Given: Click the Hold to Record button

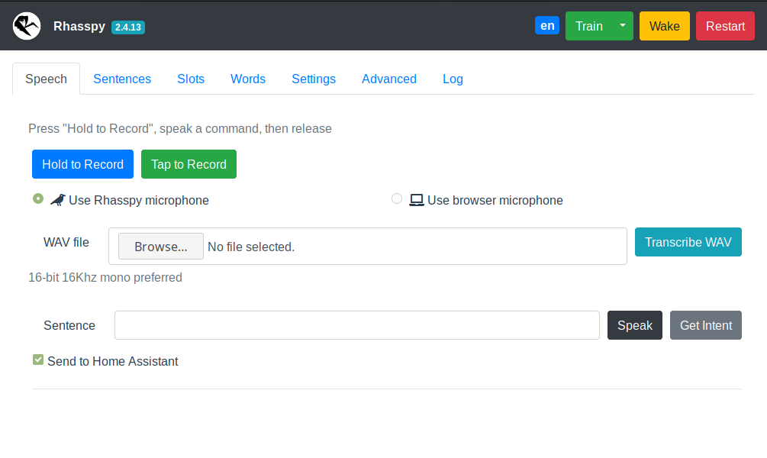Looking at the screenshot, I should point(82,164).
